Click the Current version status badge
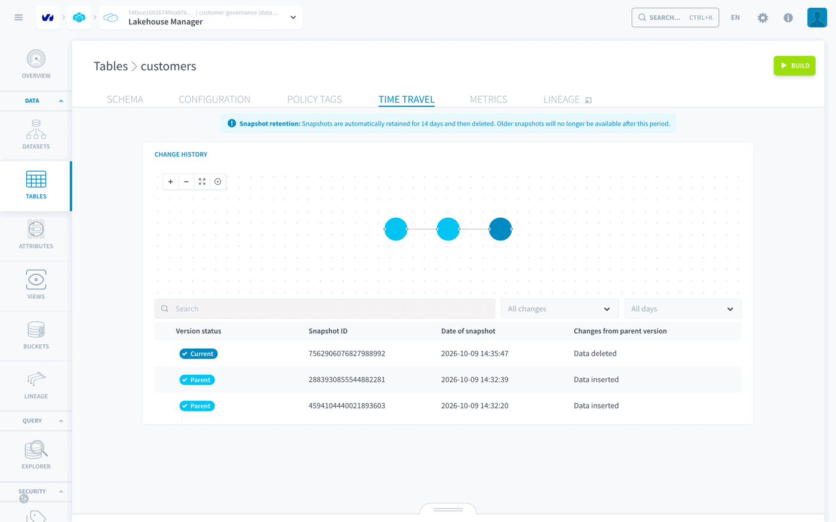 199,354
